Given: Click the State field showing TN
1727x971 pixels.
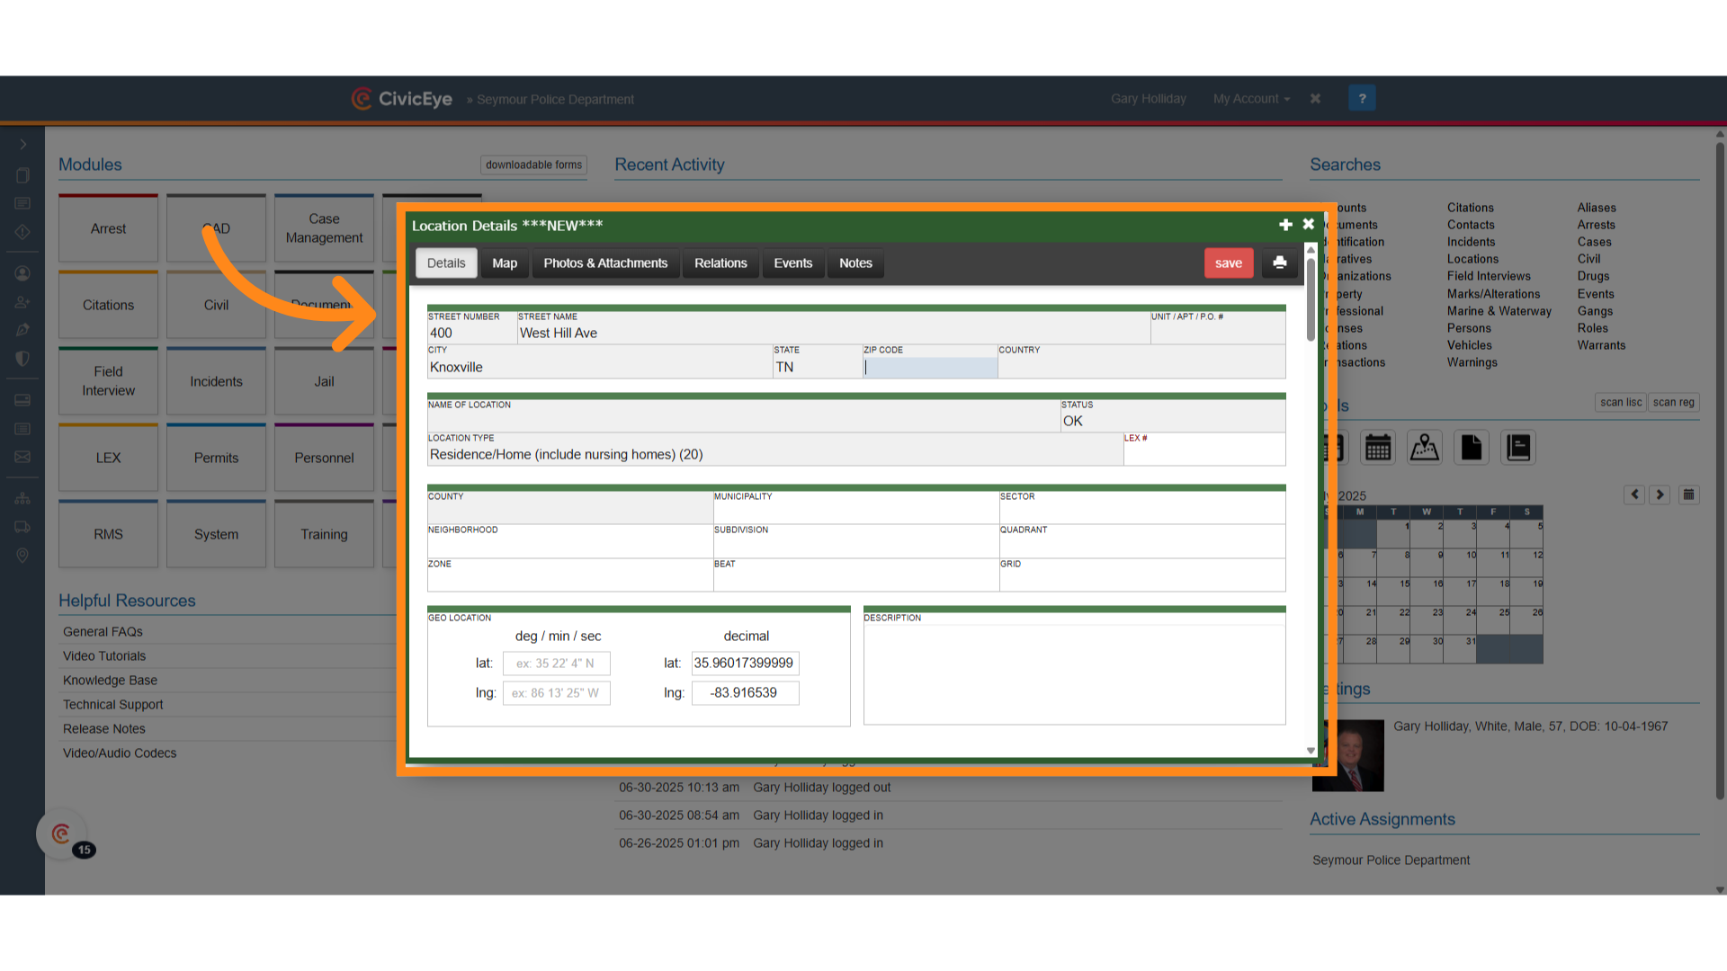Looking at the screenshot, I should (x=818, y=361).
